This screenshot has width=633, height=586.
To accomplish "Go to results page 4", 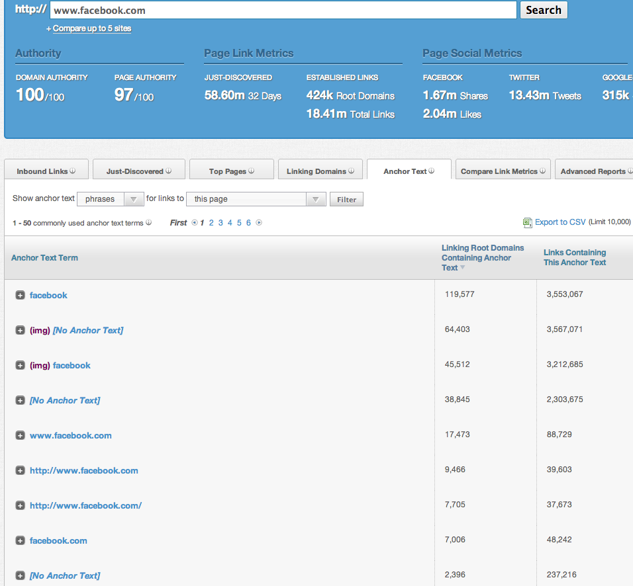I will (x=230, y=223).
